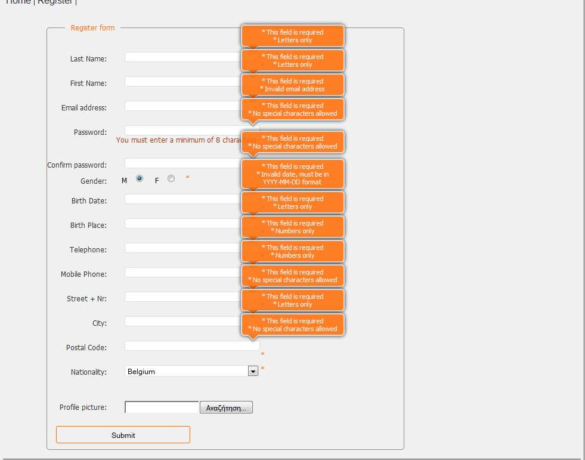Select the F gender radio button
Viewport: 585px width, 460px height.
coord(171,178)
